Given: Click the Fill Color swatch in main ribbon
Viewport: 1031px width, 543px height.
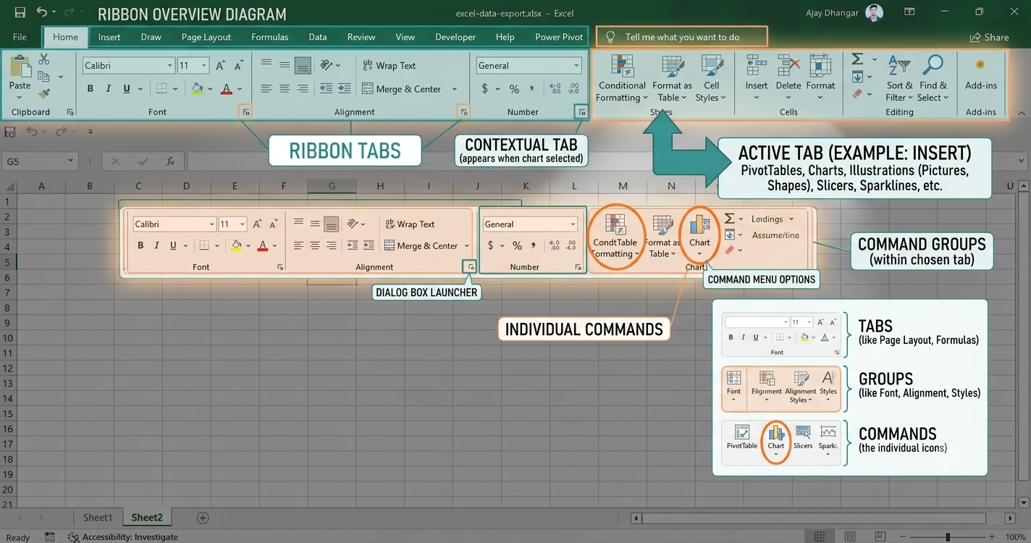Looking at the screenshot, I should tap(197, 89).
